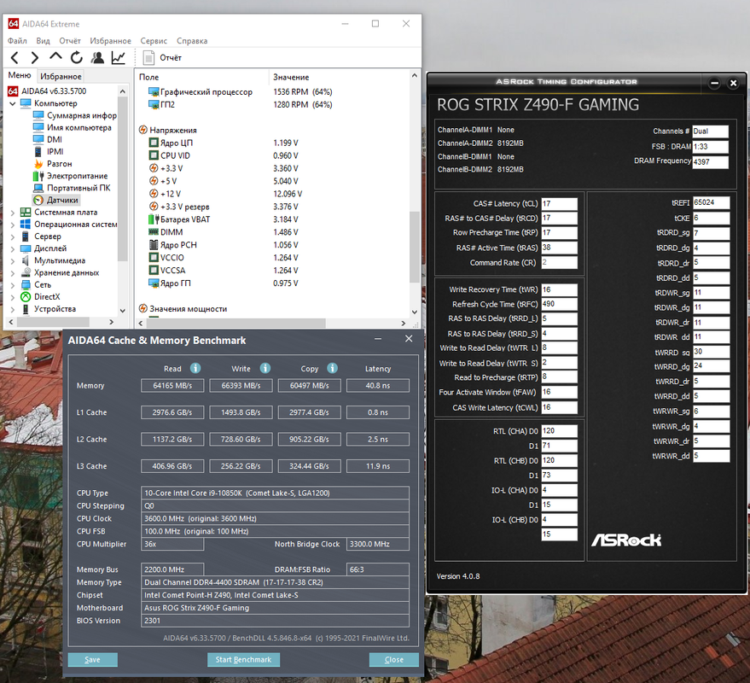This screenshot has width=750, height=683.
Task: Click the CAS# Latency (tCL) field
Action: (559, 204)
